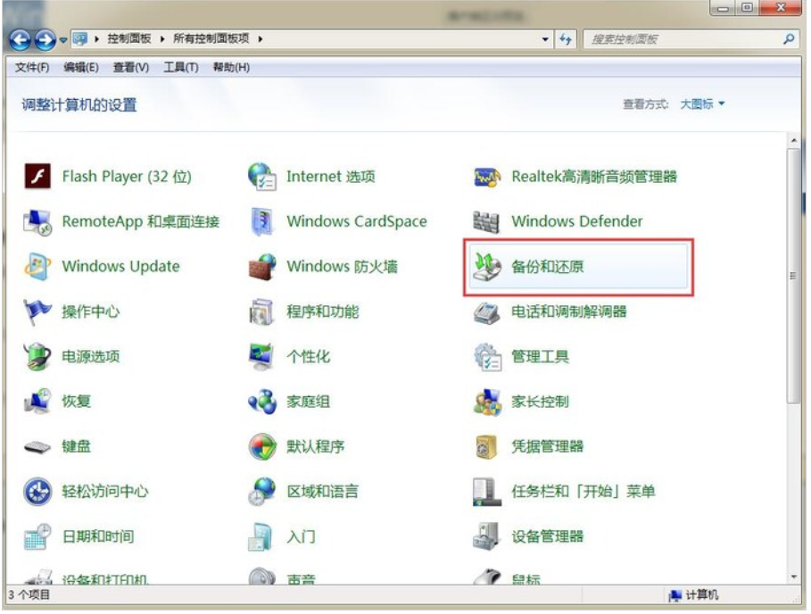Click the 键盘 keyboard icon
Screen dimensions: 811x614
(37, 447)
